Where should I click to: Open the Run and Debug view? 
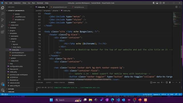click(x=3, y=26)
